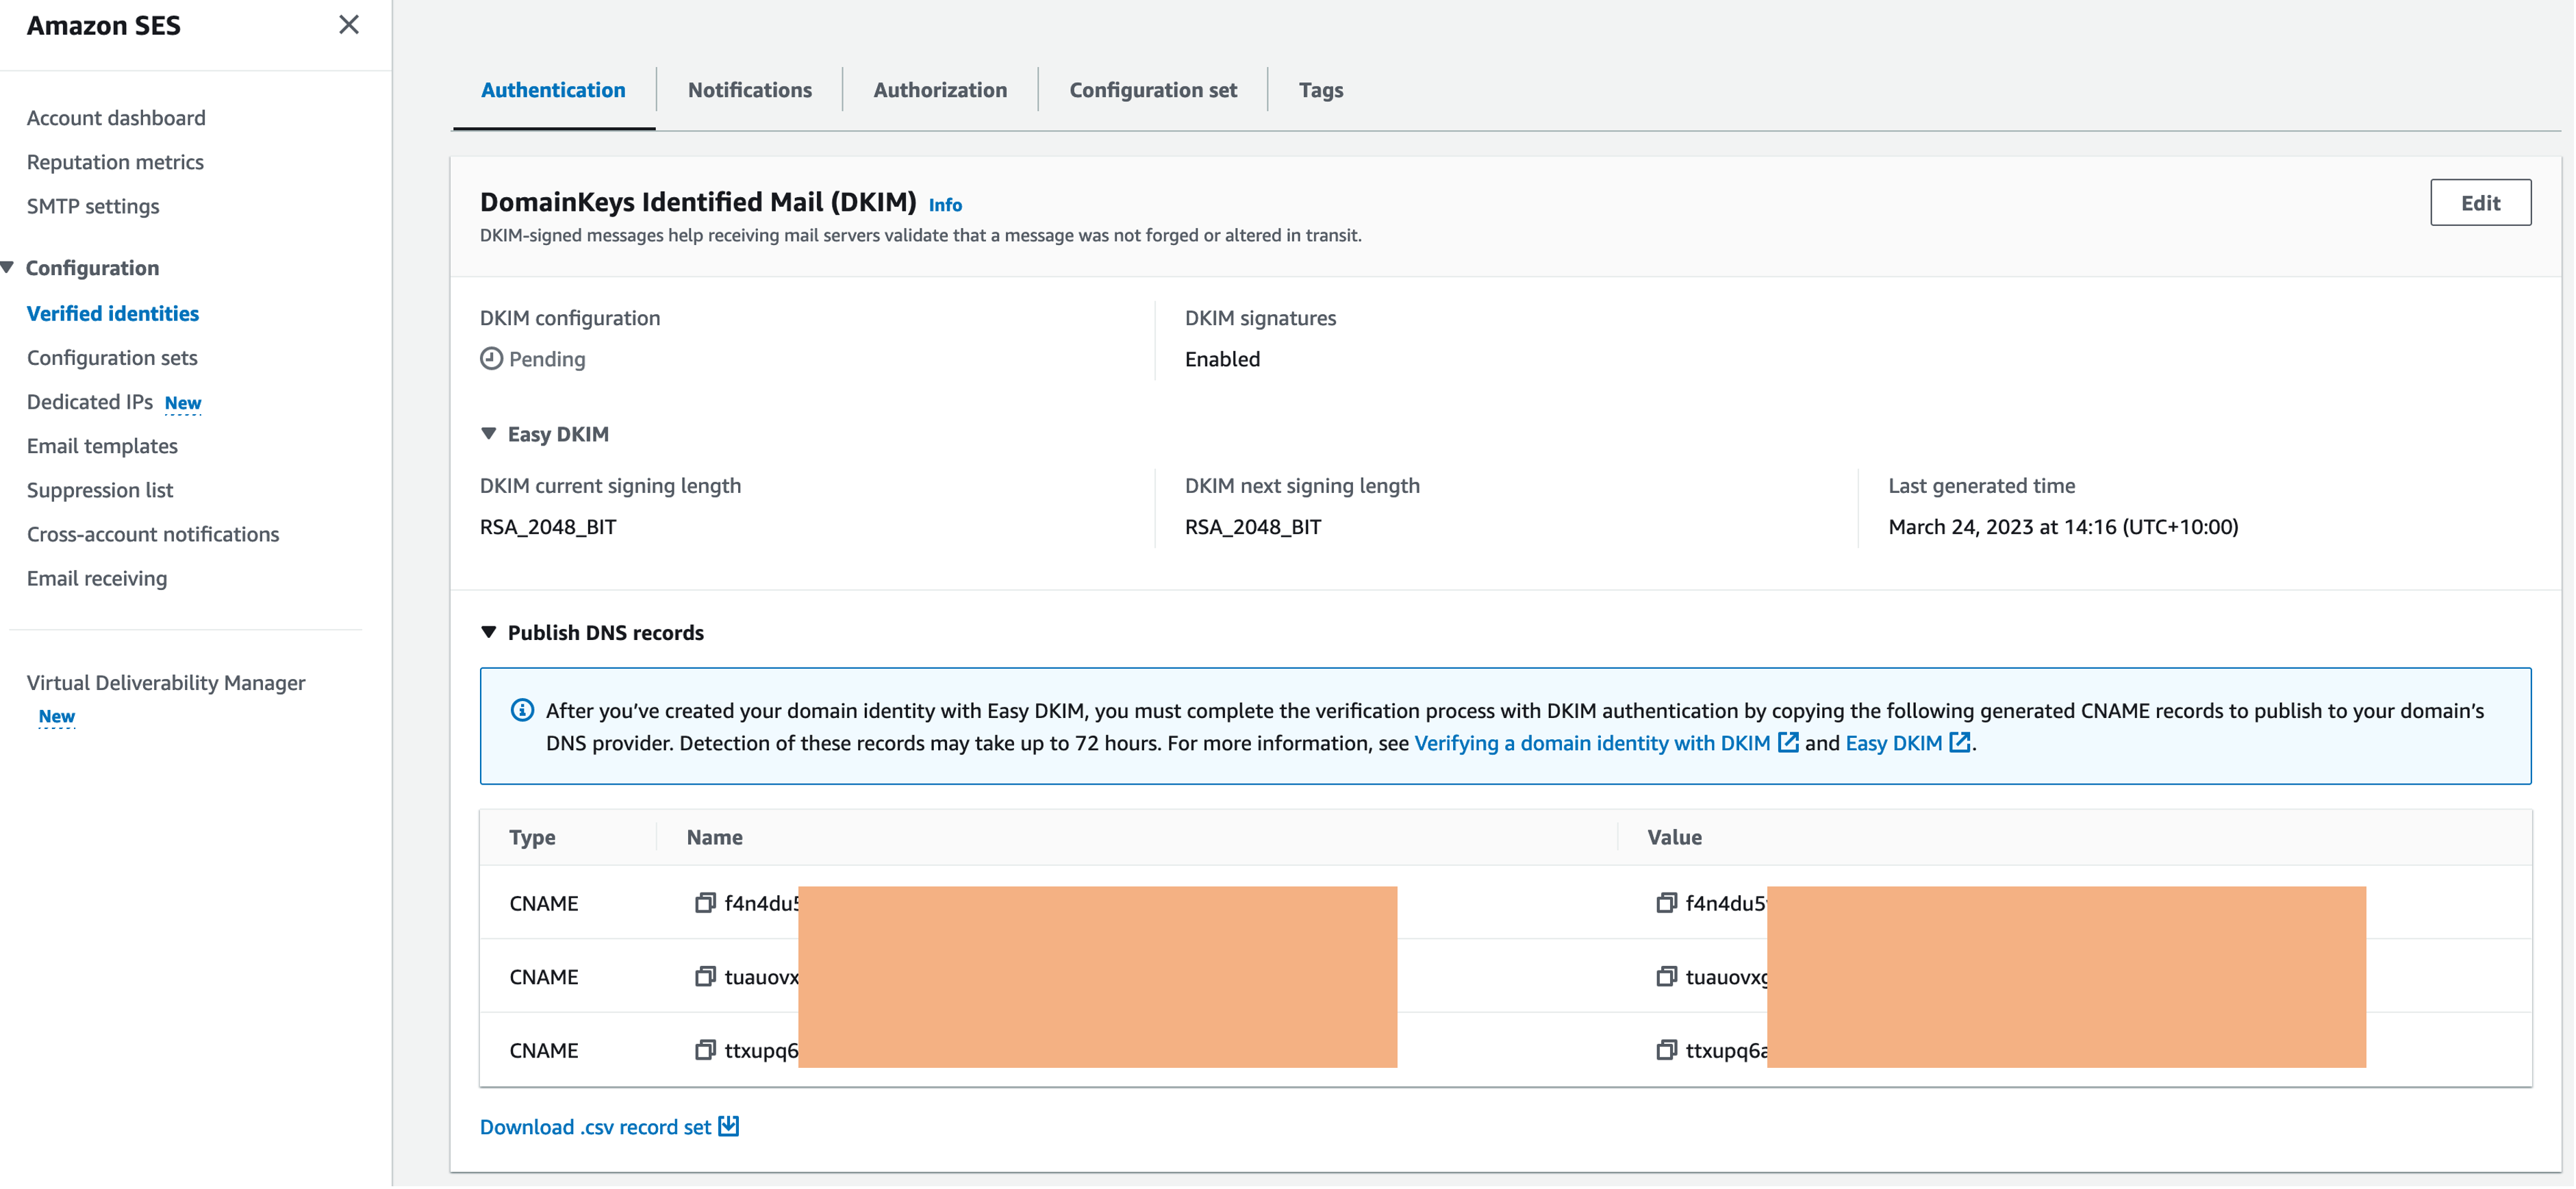Open Configuration sets page
The height and width of the screenshot is (1189, 2576).
coord(112,358)
